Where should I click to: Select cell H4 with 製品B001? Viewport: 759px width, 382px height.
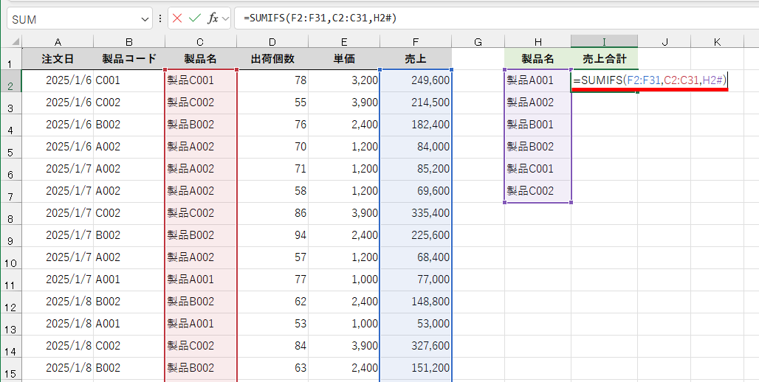pyautogui.click(x=538, y=125)
